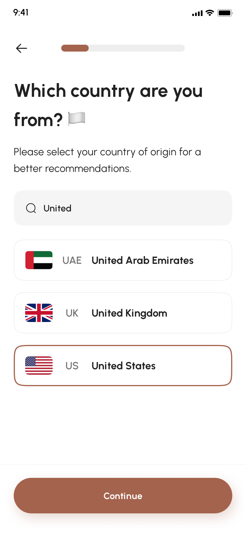Choose the United Kingdom country name
This screenshot has height=534, width=246.
129,313
